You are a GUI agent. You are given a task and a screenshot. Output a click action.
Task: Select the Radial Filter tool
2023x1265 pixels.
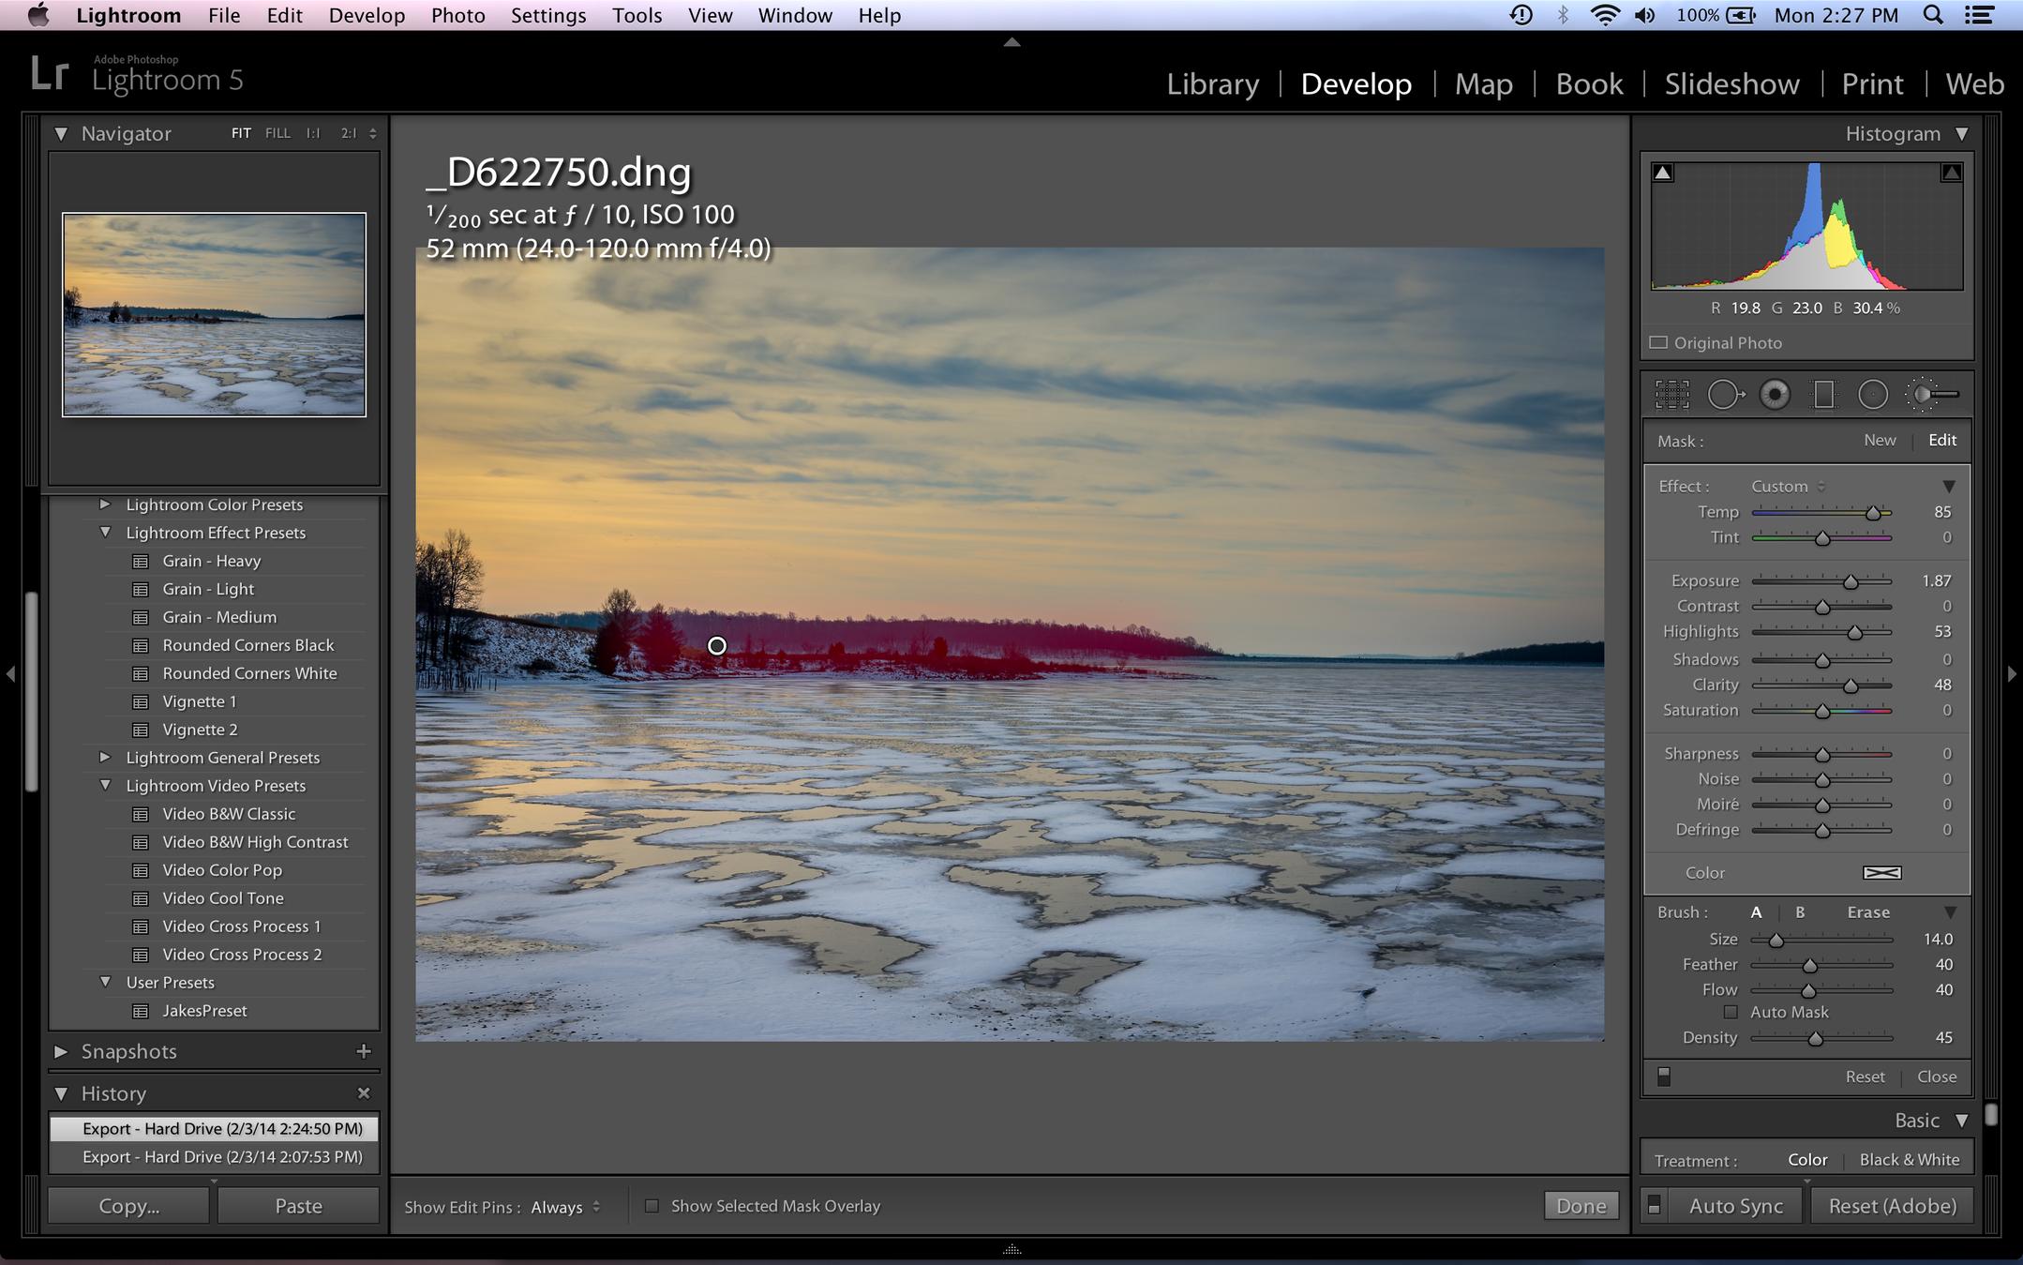pos(1872,395)
